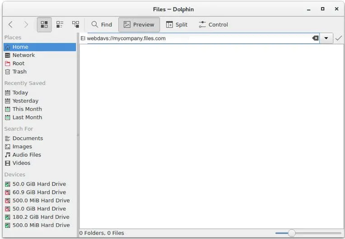Adjust the zoom slider in status bar
345x239 pixels.
(x=308, y=233)
